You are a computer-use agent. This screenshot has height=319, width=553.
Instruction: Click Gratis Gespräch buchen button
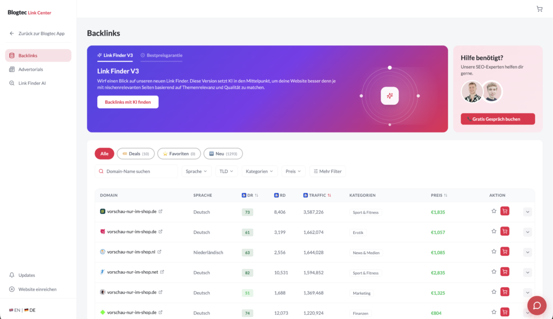coord(497,119)
